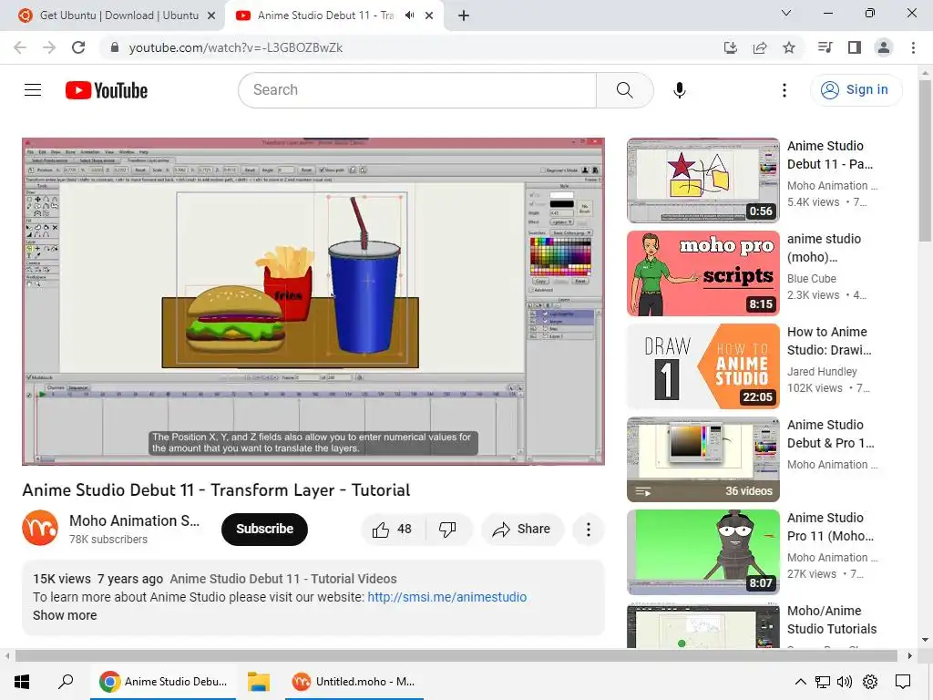Open the smsi.me/animestudio link
The width and height of the screenshot is (933, 700).
446,597
